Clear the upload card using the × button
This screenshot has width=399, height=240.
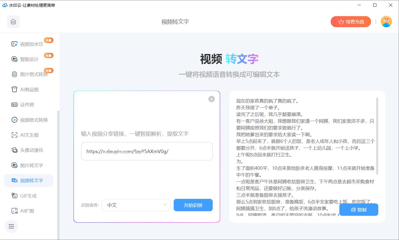(x=211, y=99)
